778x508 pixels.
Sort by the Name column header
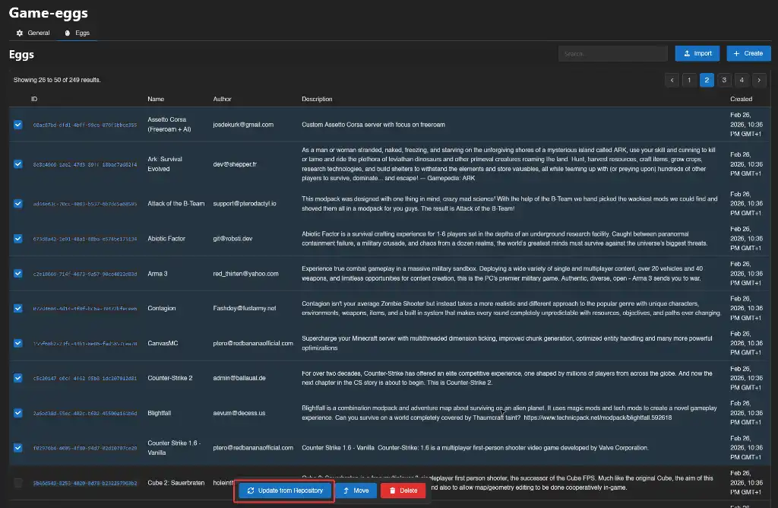pyautogui.click(x=156, y=99)
